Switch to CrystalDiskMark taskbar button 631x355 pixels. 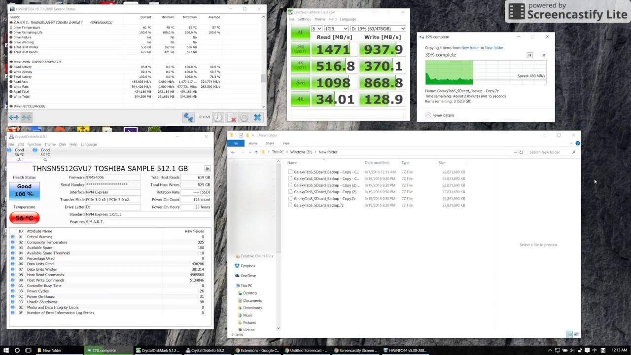[158, 351]
